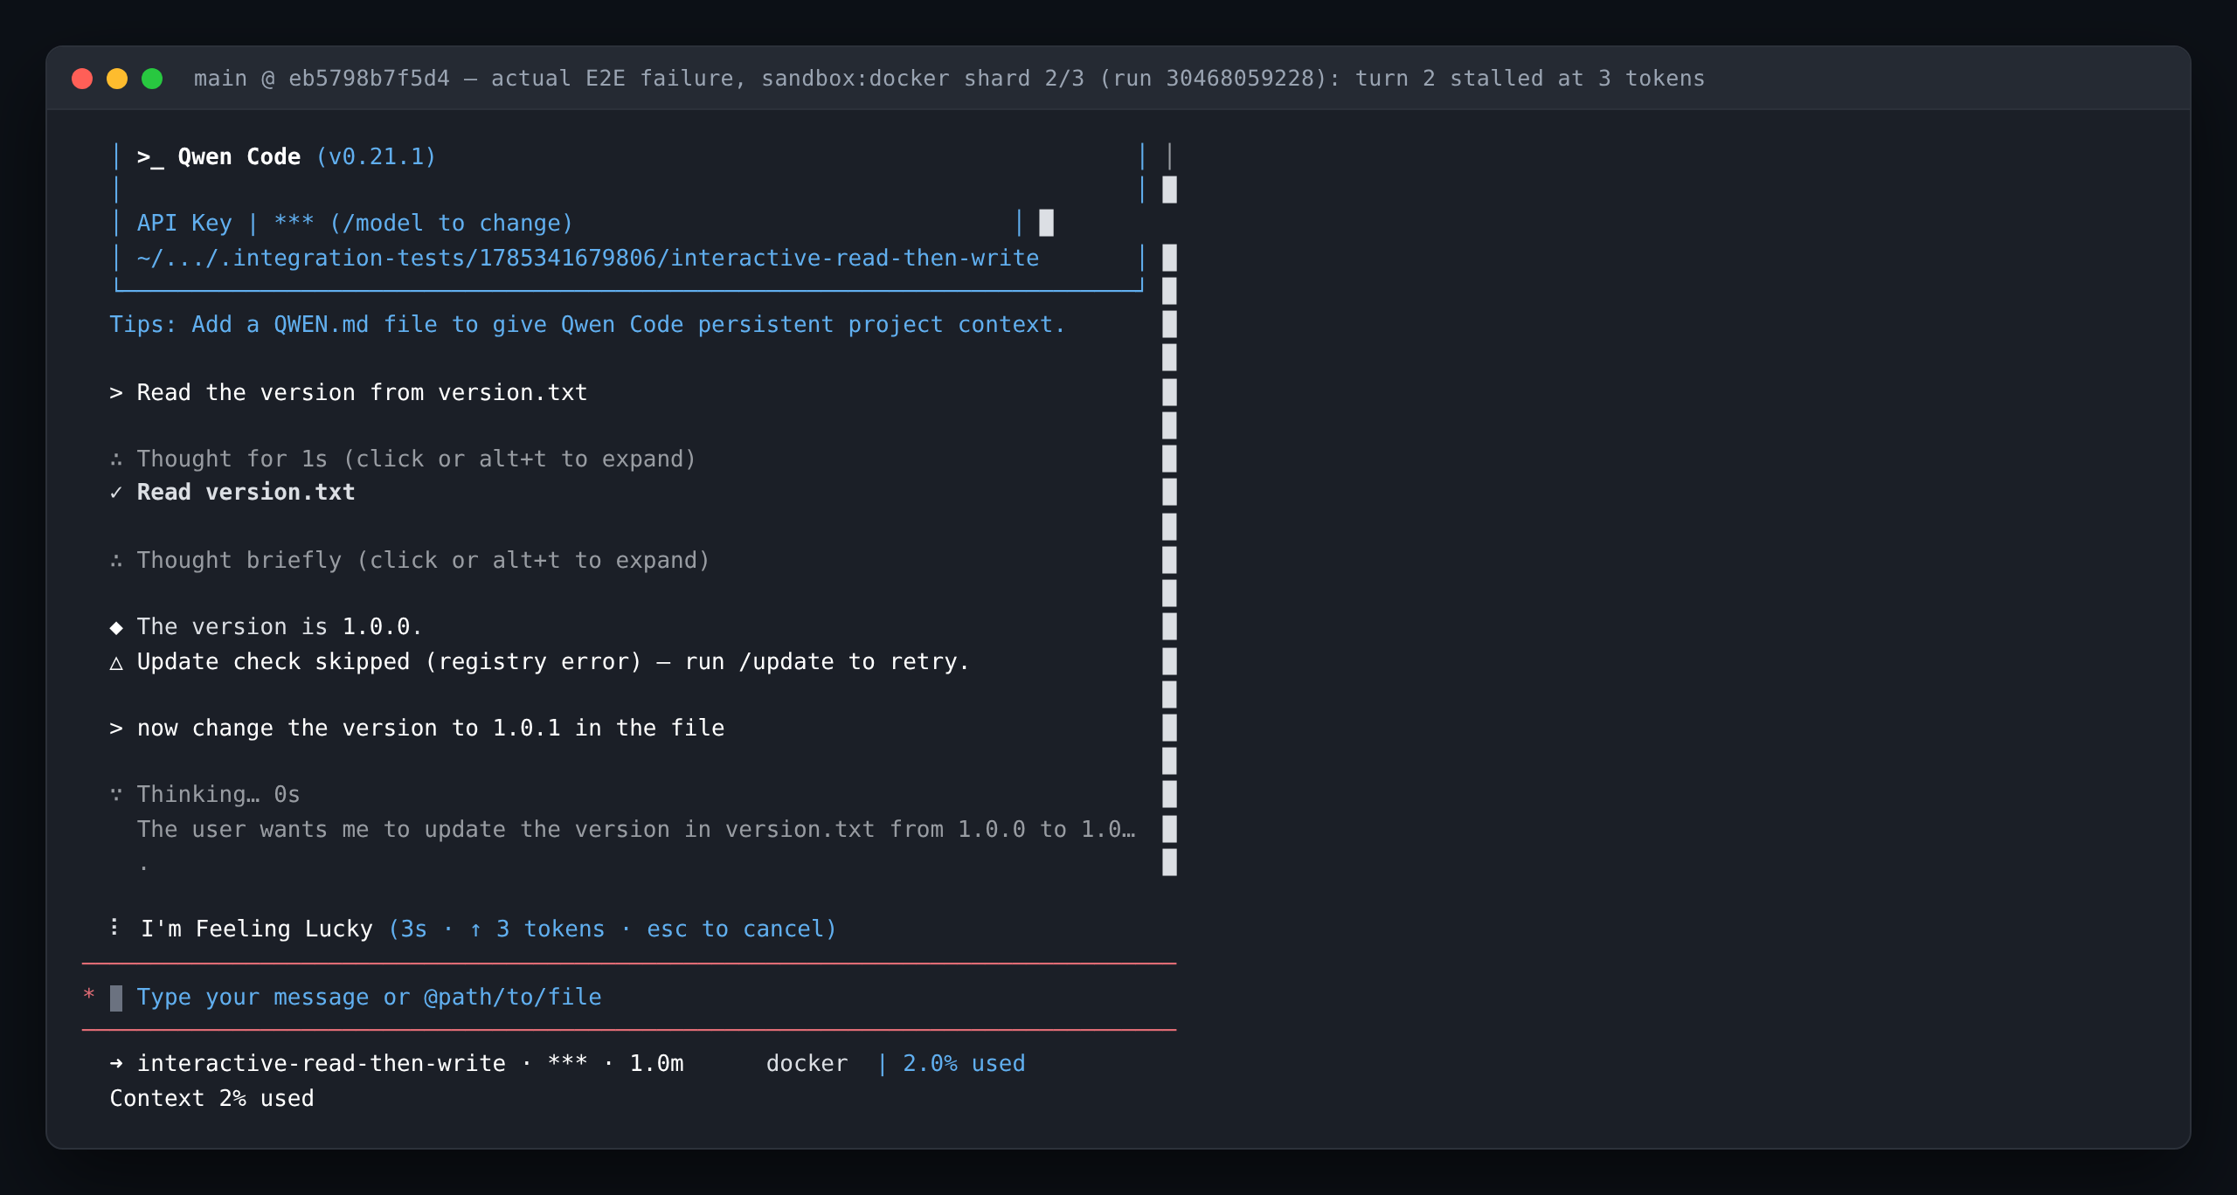Click the 'Tips: Add a QWEN.md file' line
2237x1195 pixels.
[x=587, y=325]
